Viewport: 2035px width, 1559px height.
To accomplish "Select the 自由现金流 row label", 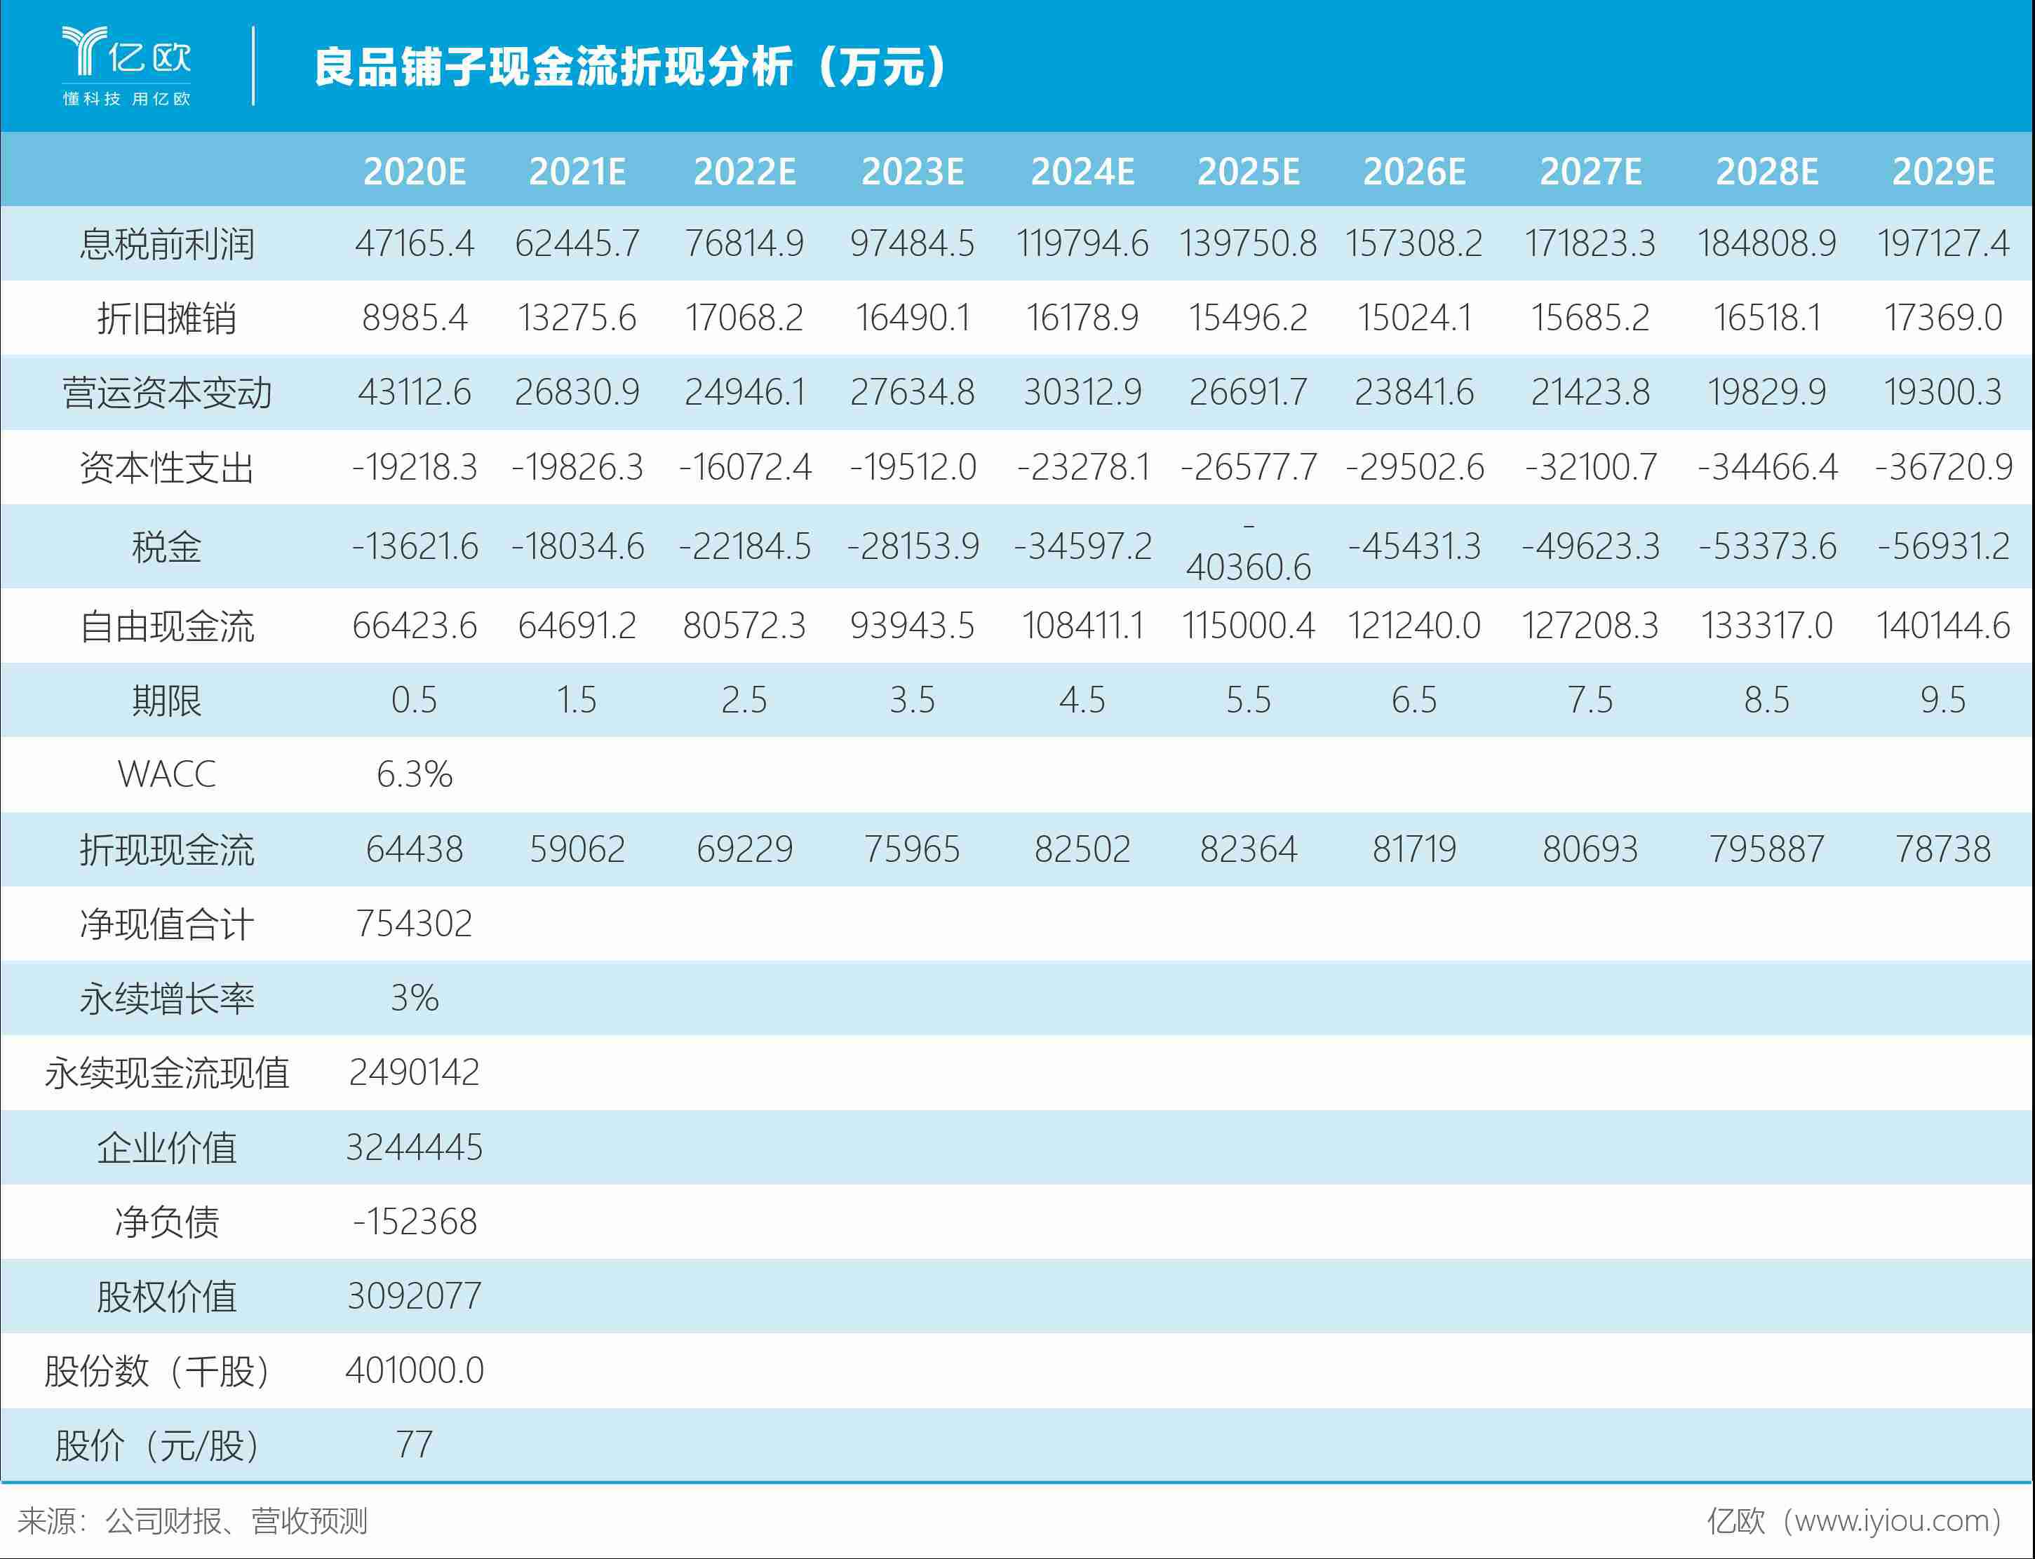I will (x=167, y=626).
